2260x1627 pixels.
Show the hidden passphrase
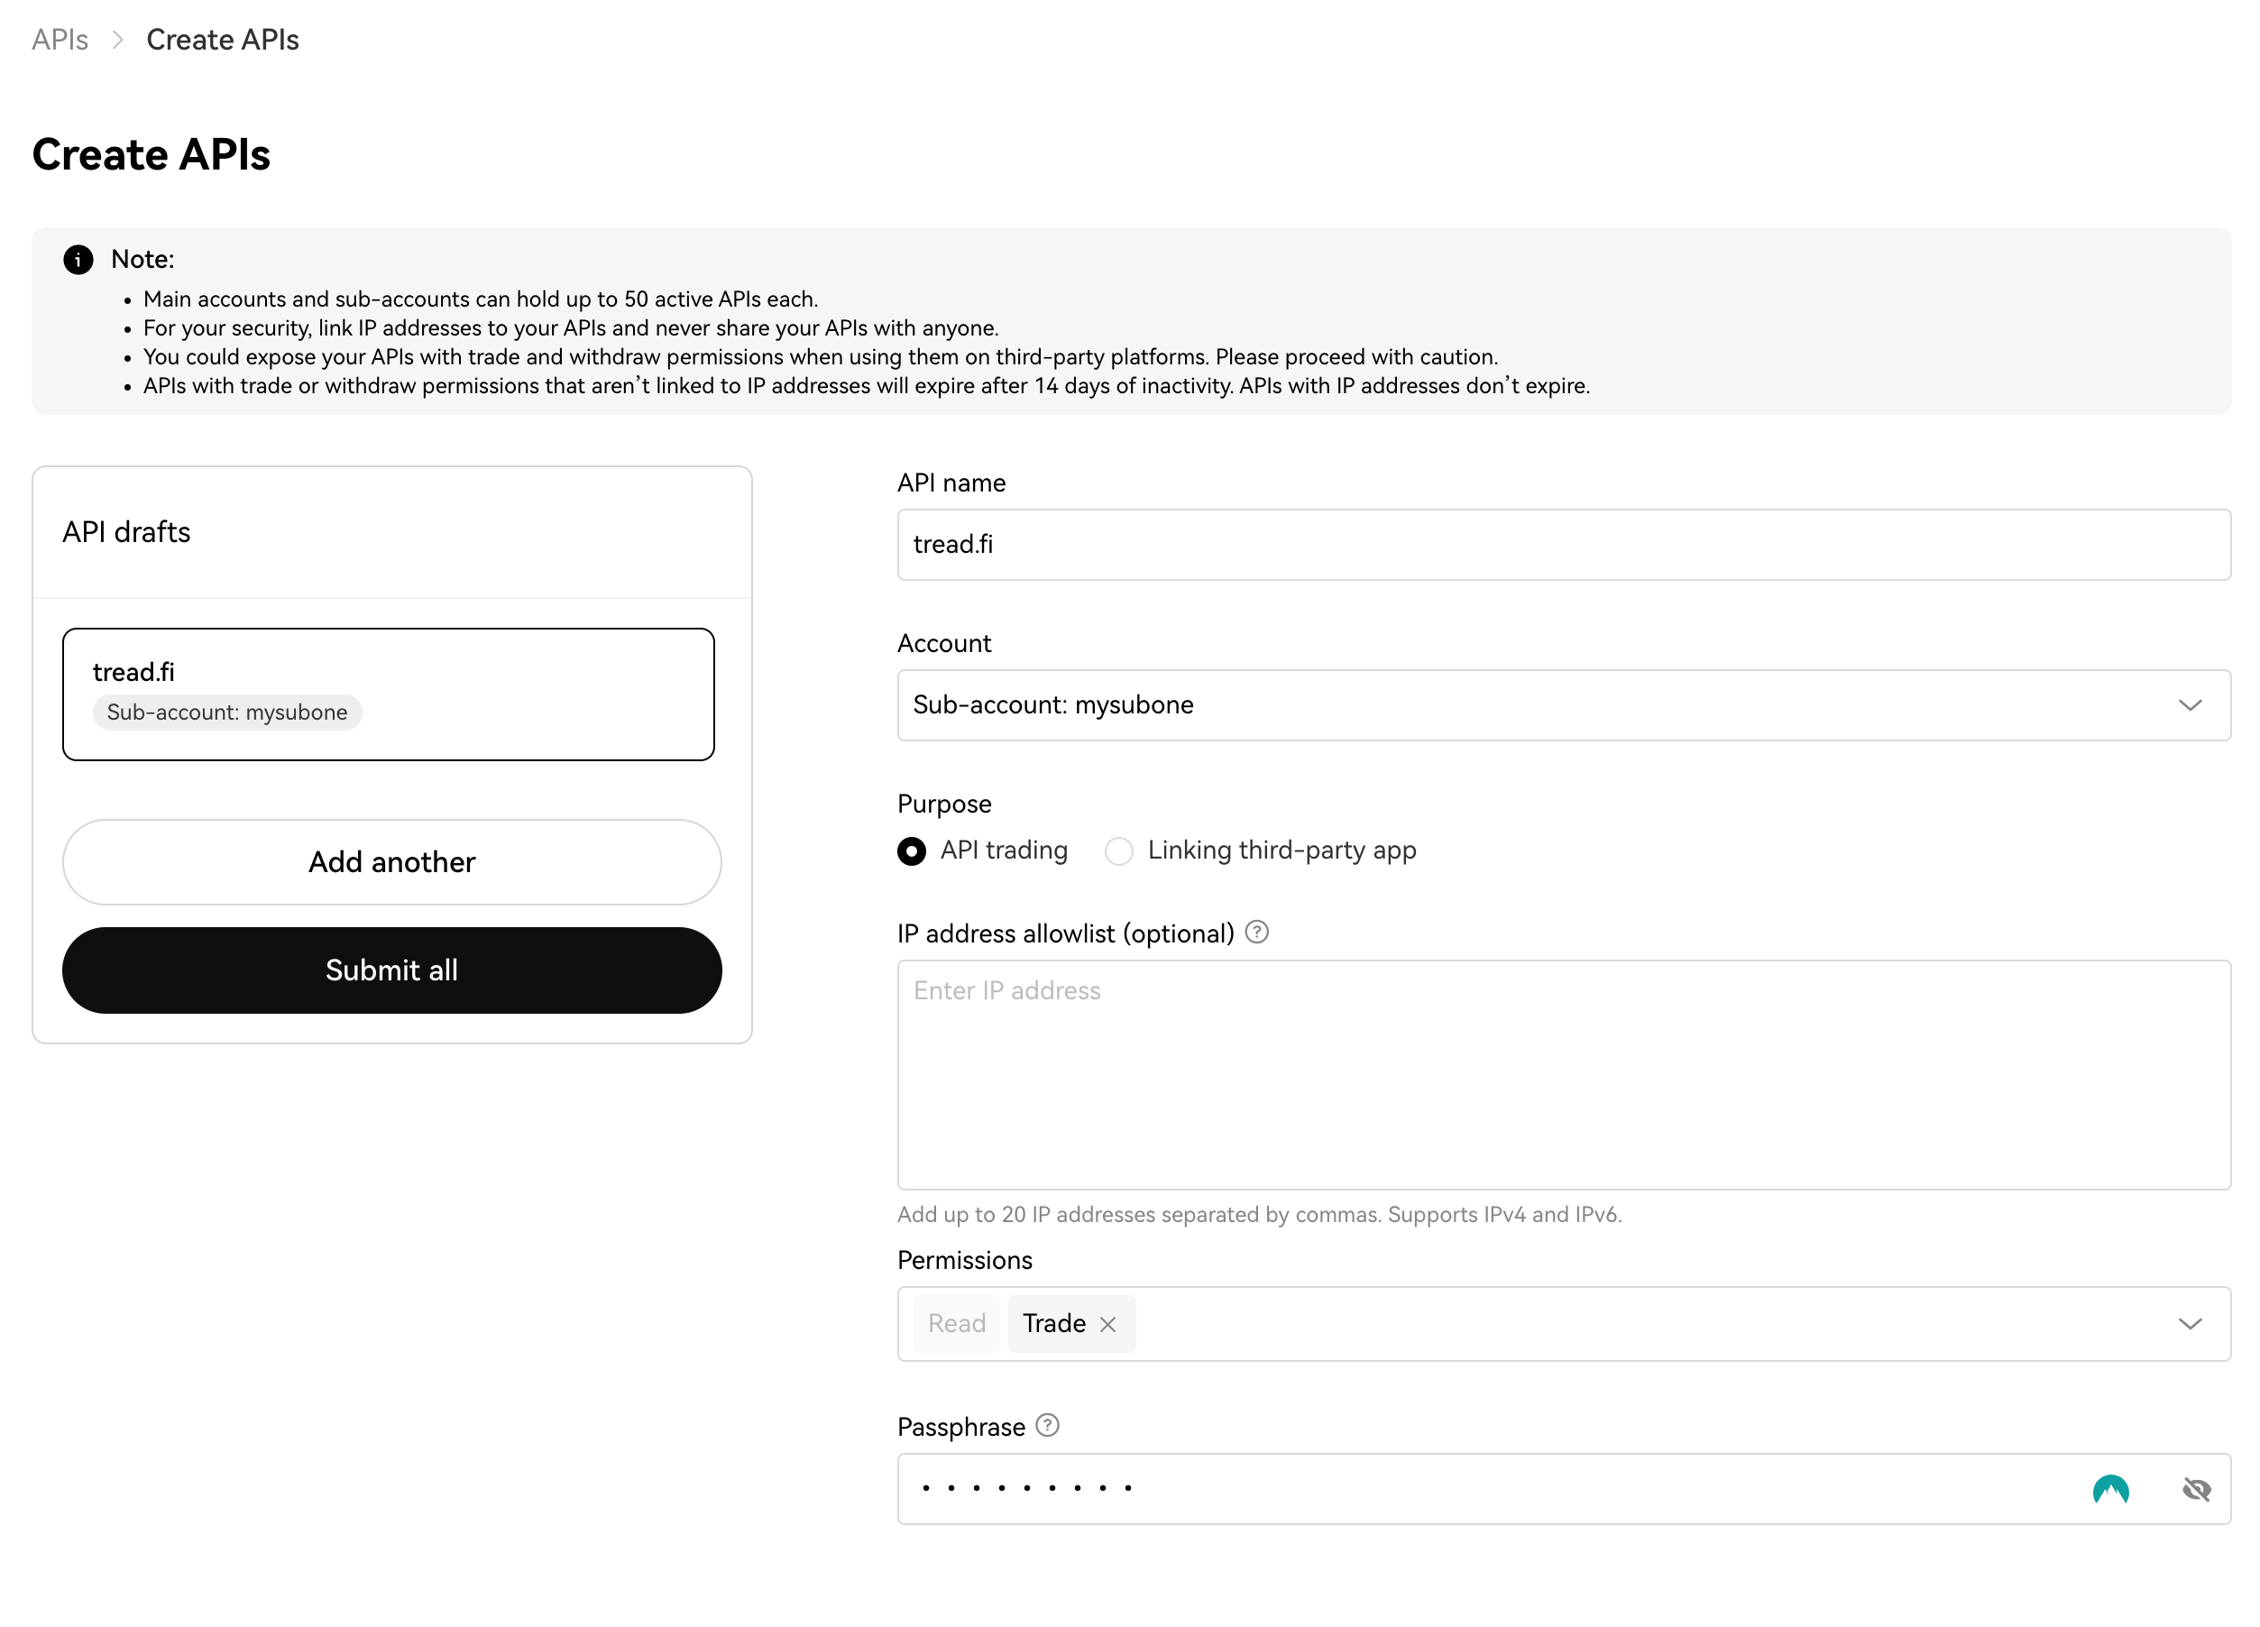(x=2195, y=1490)
